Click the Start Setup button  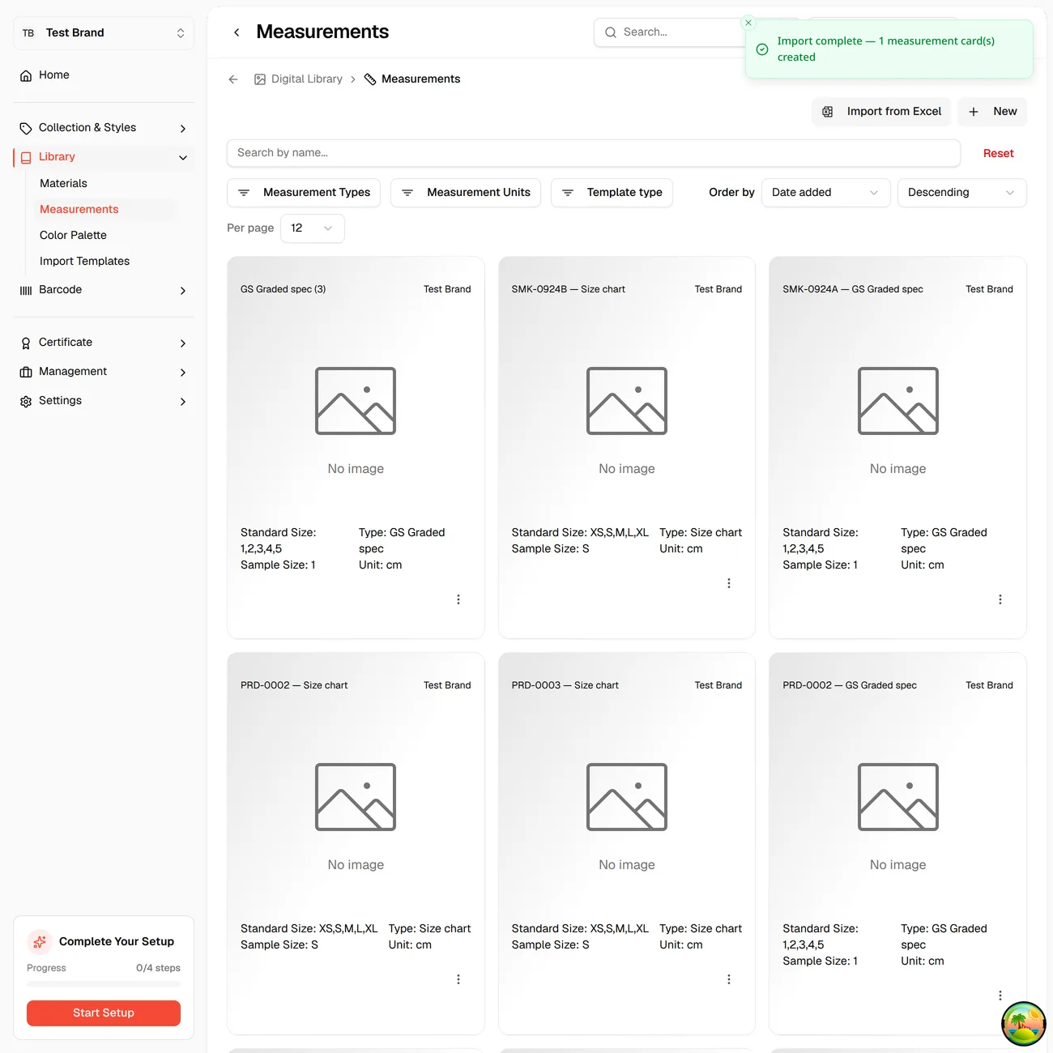coord(104,1013)
